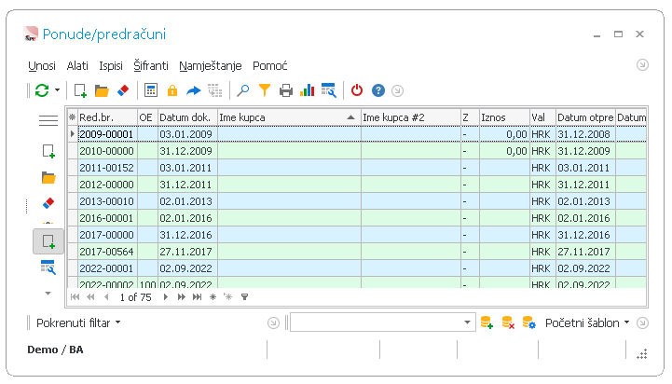Screen dimensions: 672x384
Task: Open the Namještanje menu
Action: 211,66
